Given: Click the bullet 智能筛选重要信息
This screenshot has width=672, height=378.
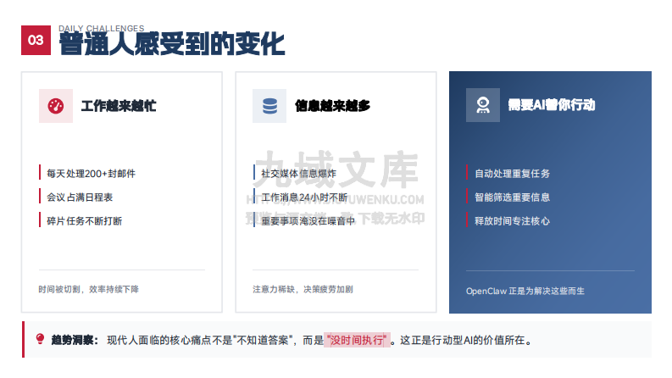Looking at the screenshot, I should (x=512, y=197).
